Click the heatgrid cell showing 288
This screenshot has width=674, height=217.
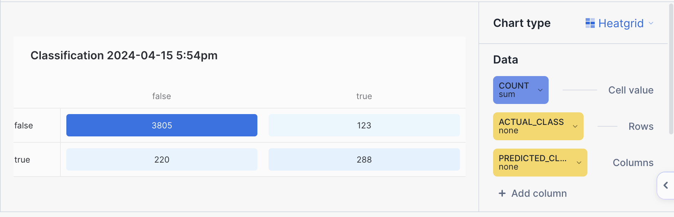[x=364, y=159]
